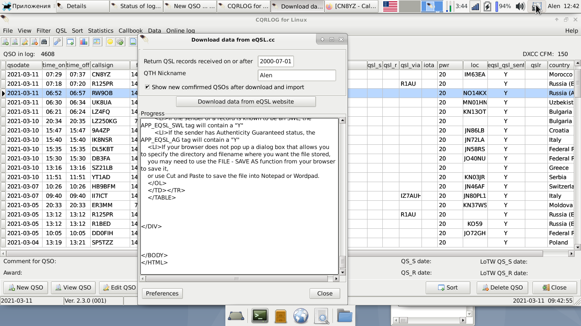Open the Statistics menu
581x326 pixels.
[100, 31]
